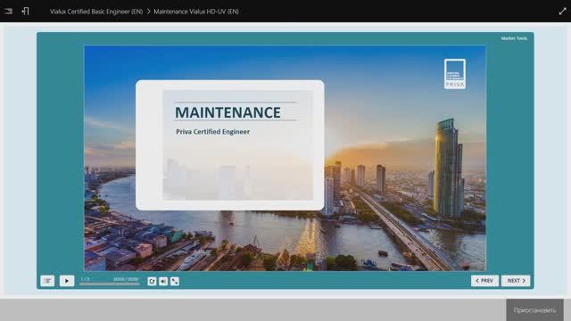
Task: Play the Maintenance presentation
Action: pyautogui.click(x=67, y=281)
